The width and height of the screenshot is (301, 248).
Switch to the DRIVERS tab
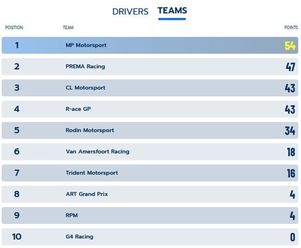tap(130, 12)
